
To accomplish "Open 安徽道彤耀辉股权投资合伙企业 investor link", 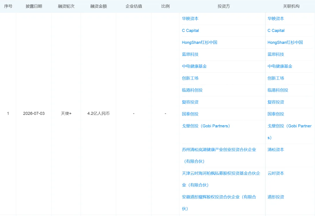I will click(x=219, y=203).
